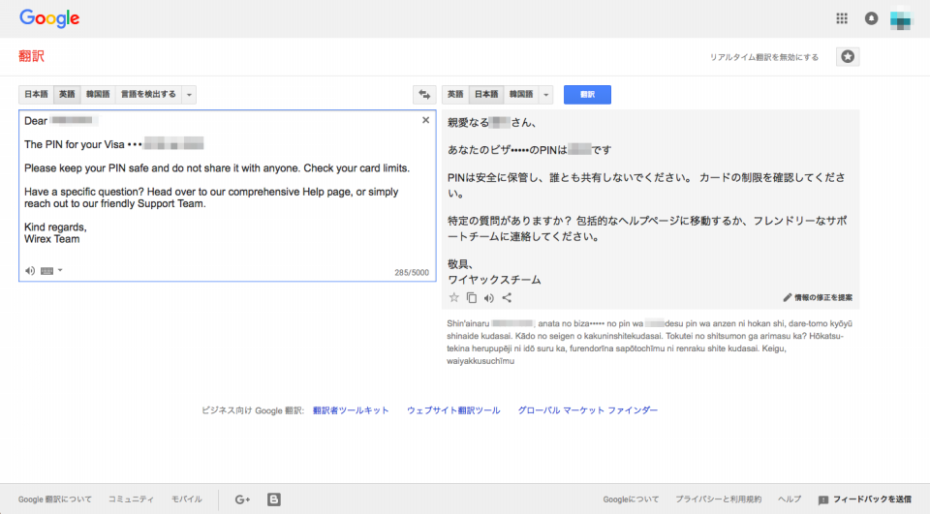Select 英語 as source language
Image resolution: width=930 pixels, height=514 pixels.
[67, 94]
